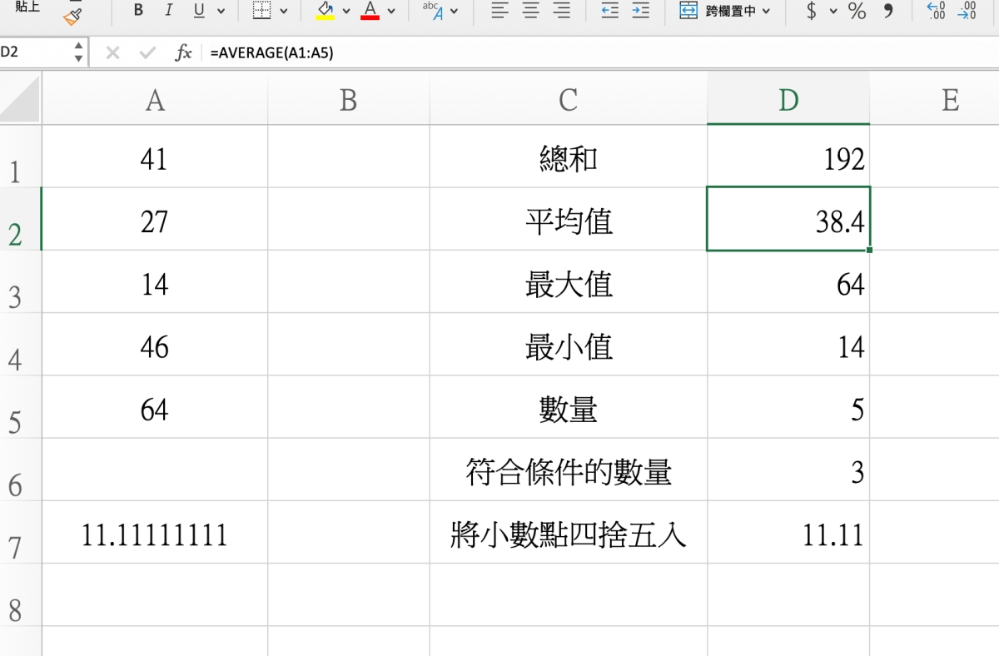This screenshot has width=999, height=656.
Task: Select cell A2 containing 27
Action: point(155,219)
